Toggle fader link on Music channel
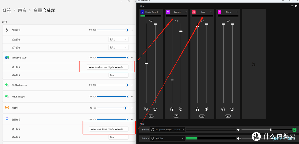 (x=228, y=21)
